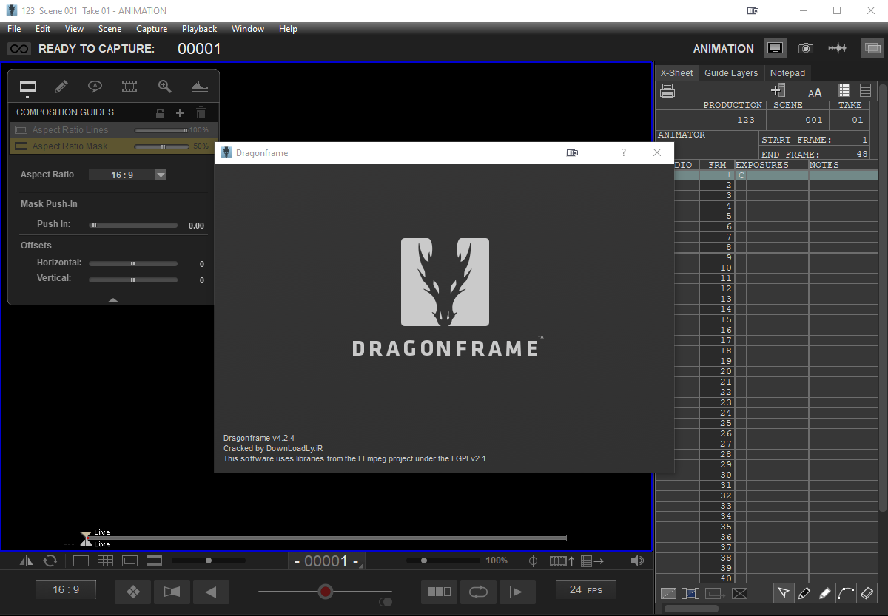This screenshot has width=888, height=616.
Task: Enable looping playback
Action: click(x=478, y=592)
